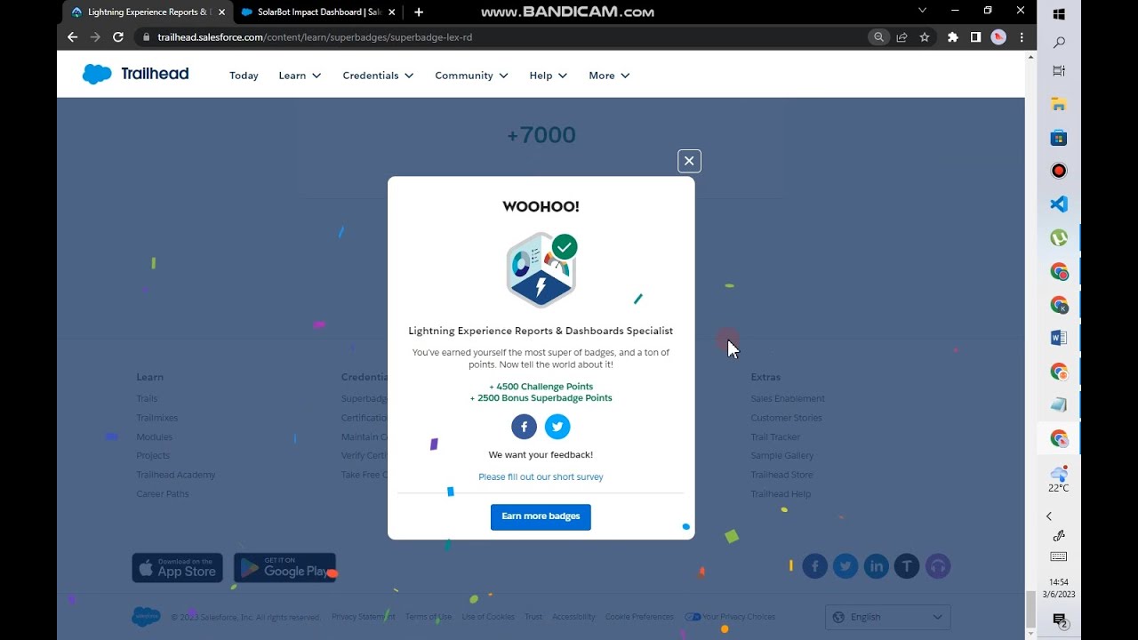Viewport: 1138px width, 640px height.
Task: Click the superbadge icon in popup
Action: [541, 270]
